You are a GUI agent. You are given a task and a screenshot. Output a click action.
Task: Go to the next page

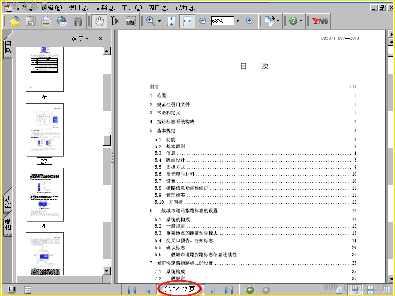(213, 290)
